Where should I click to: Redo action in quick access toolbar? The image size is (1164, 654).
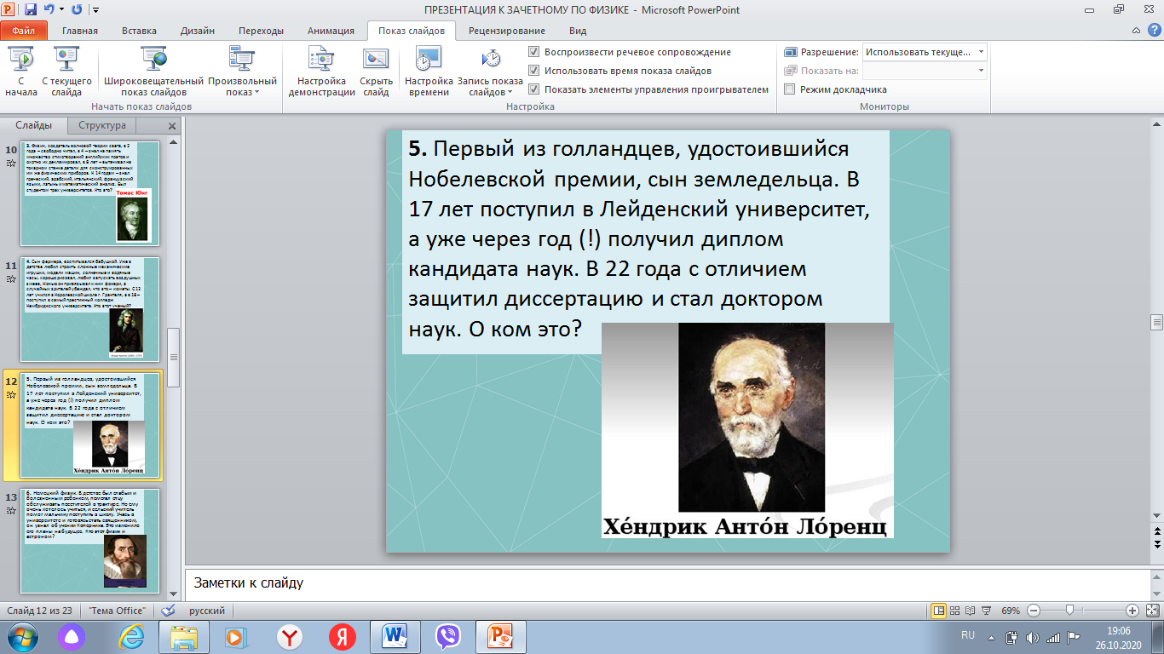click(77, 9)
